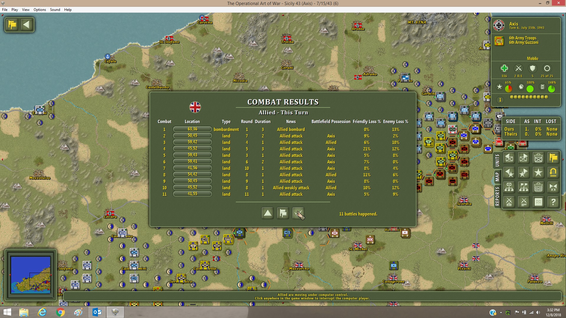
Task: Open the Play menu
Action: click(x=15, y=10)
